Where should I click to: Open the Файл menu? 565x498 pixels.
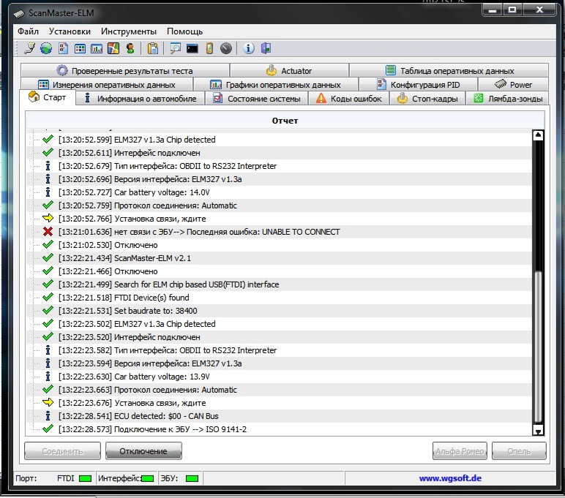tap(28, 31)
